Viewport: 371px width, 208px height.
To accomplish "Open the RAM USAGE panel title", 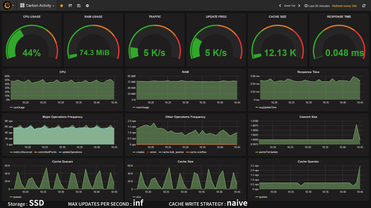I will (x=93, y=17).
